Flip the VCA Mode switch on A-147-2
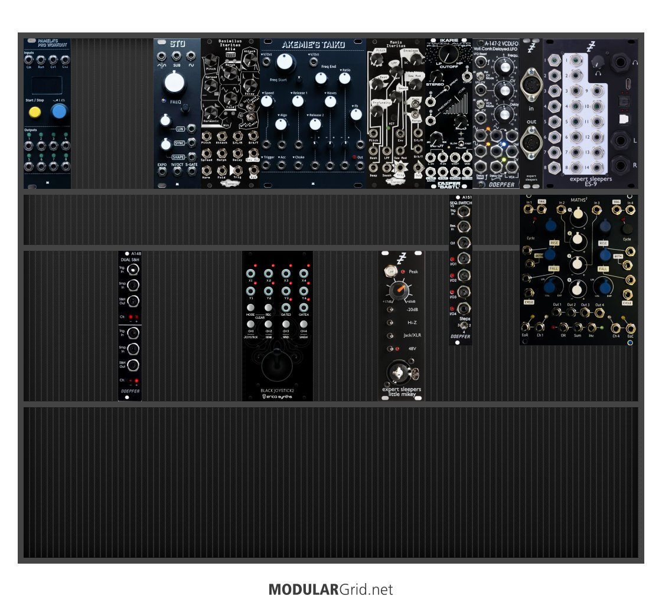 [x=480, y=103]
